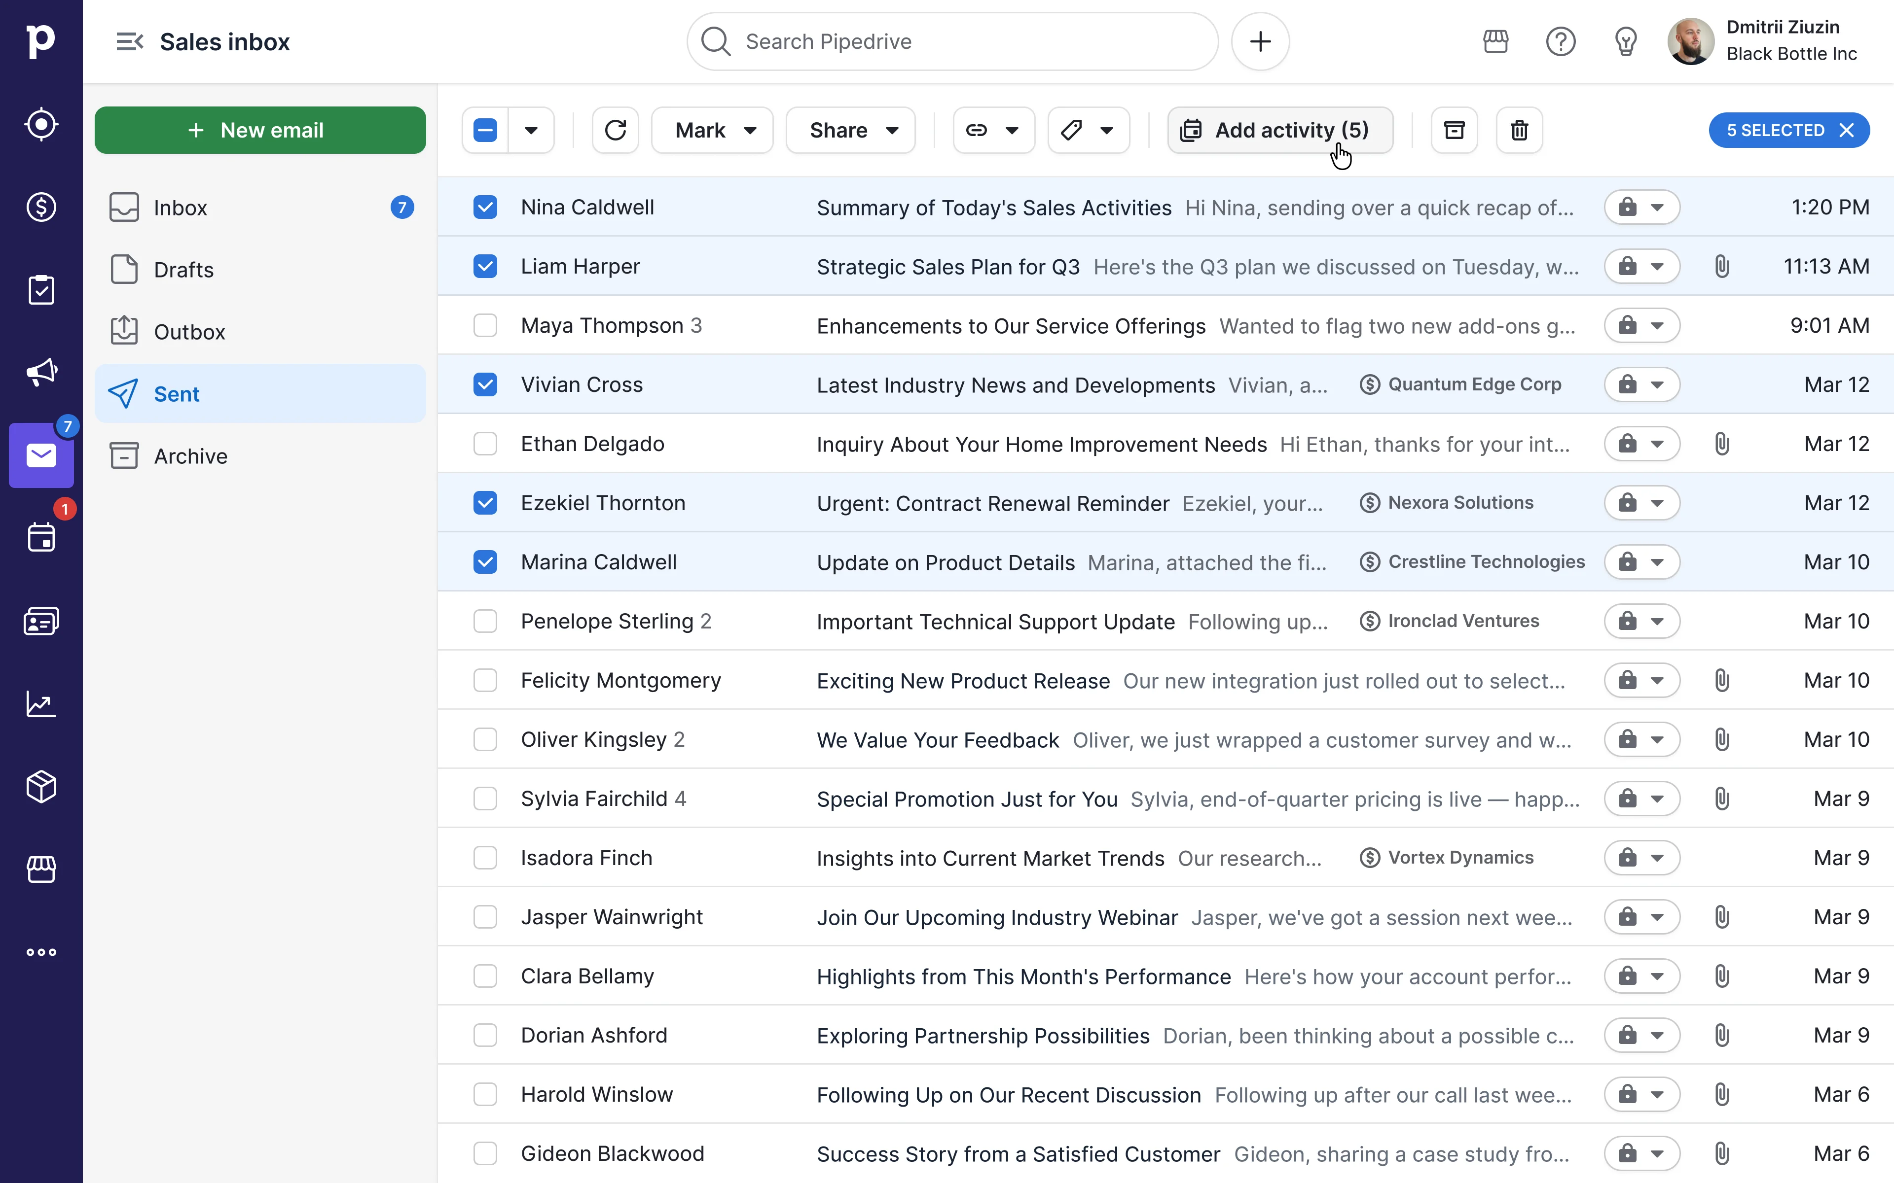This screenshot has height=1183, width=1894.
Task: Clear the 5 SELECTED badge
Action: click(1846, 130)
